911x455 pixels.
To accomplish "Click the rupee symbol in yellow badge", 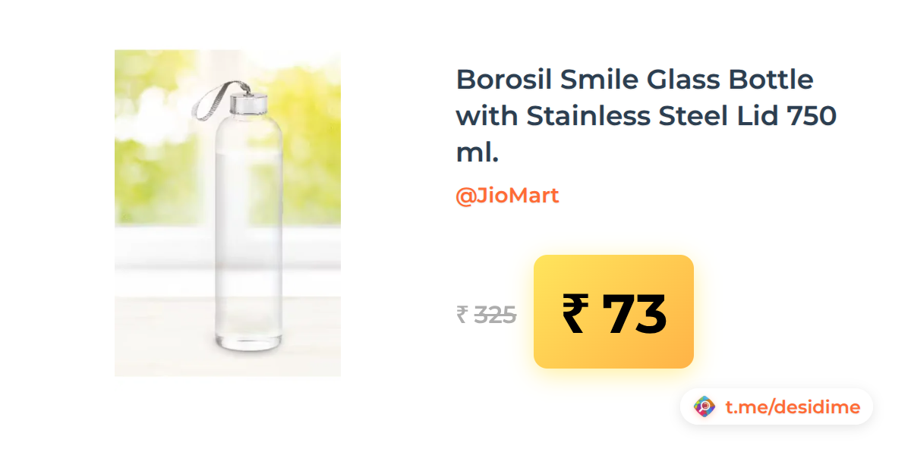I will pos(575,314).
